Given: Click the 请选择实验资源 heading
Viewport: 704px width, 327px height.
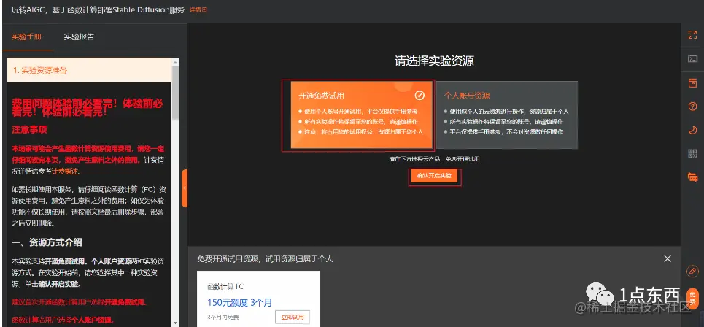Looking at the screenshot, I should click(x=434, y=61).
